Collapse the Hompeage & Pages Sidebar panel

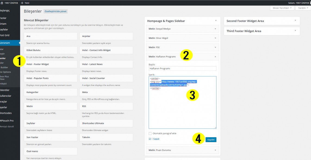coord(216,21)
